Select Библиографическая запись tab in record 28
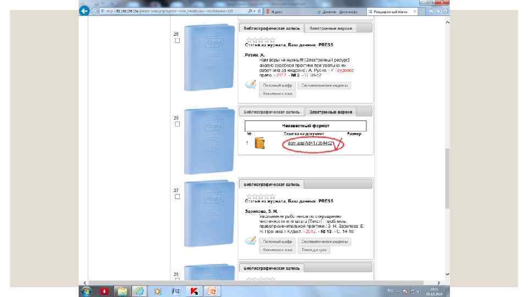Screen dimensions: 528x297 click(271, 268)
